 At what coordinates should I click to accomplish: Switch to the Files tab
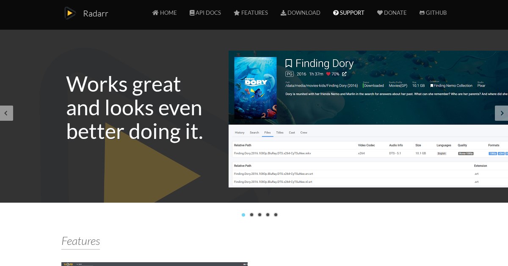(x=268, y=133)
